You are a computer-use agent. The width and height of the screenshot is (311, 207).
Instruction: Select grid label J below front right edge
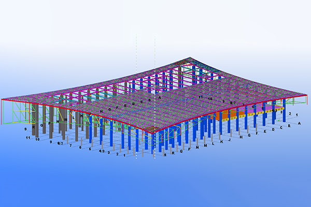[x=229, y=139]
